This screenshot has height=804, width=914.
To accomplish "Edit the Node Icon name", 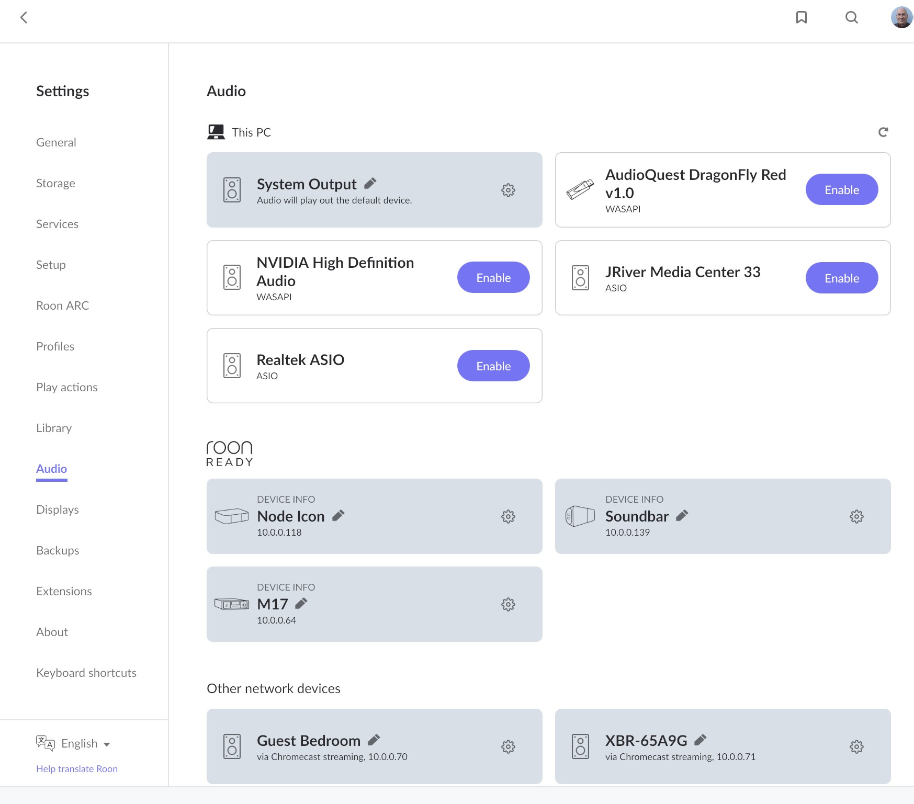I will pos(338,515).
